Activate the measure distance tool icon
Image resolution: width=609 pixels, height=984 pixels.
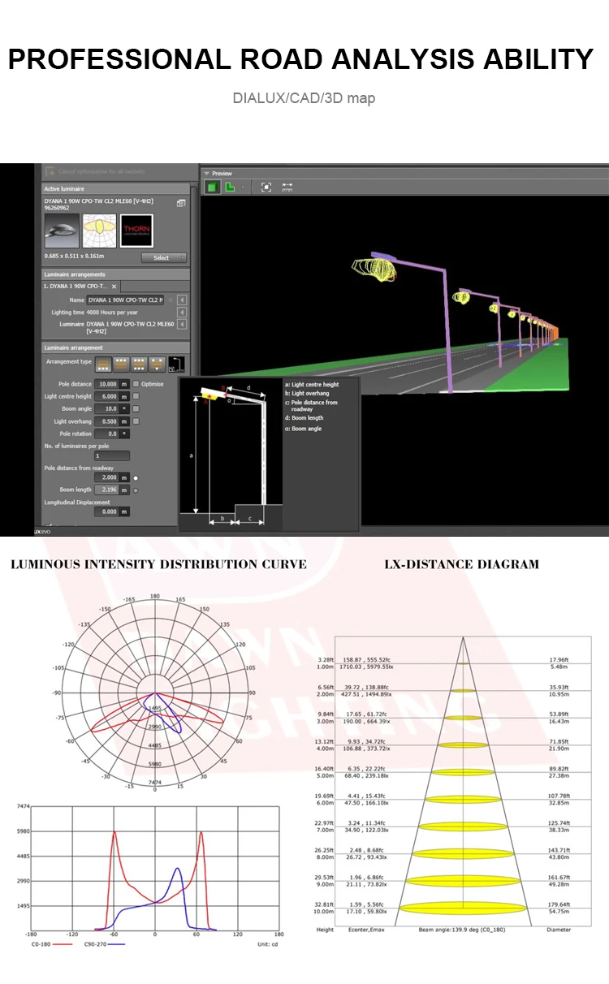click(x=287, y=187)
